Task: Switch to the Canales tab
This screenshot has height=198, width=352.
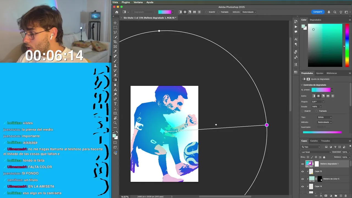Action: tap(314, 141)
